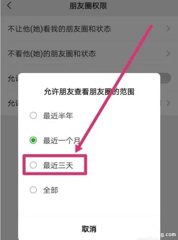Open 不让他(她)看我的朋友圈和状态 setting row
178x240 pixels.
(89, 29)
